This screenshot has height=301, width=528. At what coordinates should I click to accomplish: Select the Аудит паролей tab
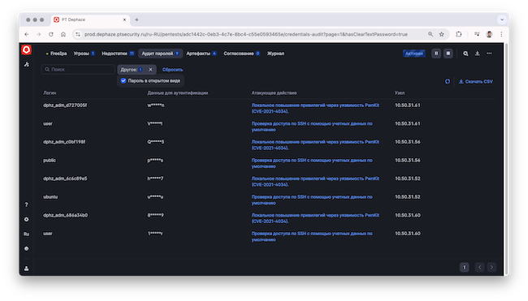point(160,54)
